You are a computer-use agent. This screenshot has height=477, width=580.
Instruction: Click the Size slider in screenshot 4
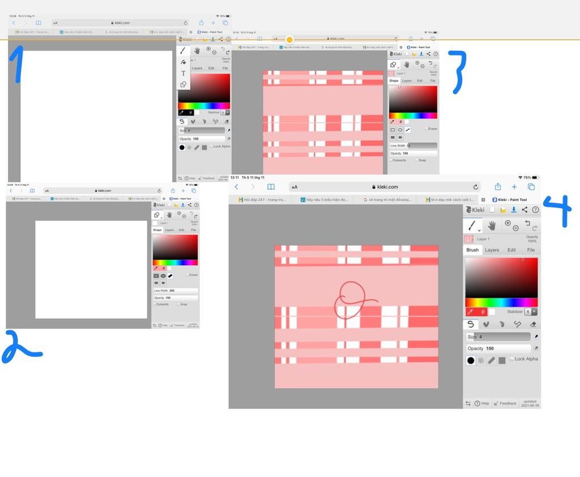coord(498,337)
